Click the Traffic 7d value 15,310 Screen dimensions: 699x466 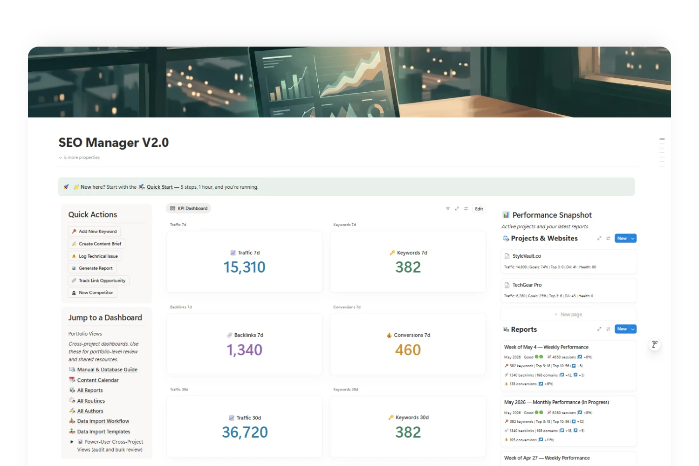click(x=245, y=267)
